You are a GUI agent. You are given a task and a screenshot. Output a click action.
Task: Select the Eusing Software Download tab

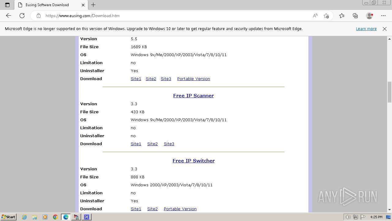[51, 5]
